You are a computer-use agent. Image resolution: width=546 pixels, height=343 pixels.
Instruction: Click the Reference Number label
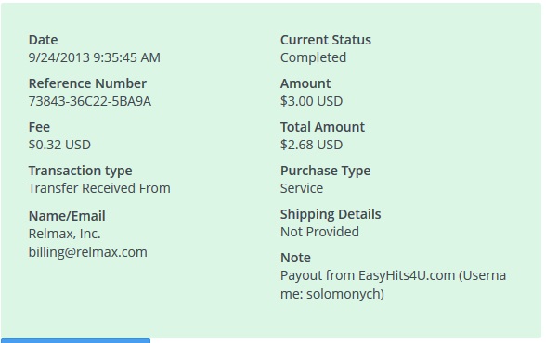pos(87,83)
